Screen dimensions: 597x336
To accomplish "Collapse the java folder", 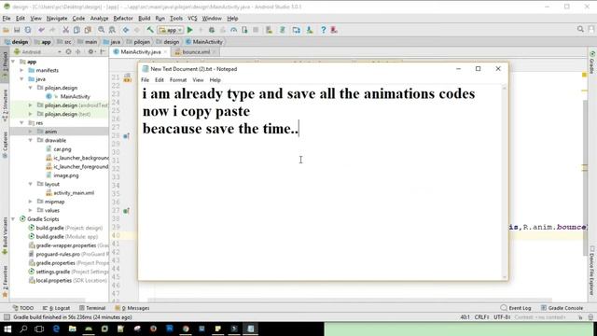I will 21,79.
